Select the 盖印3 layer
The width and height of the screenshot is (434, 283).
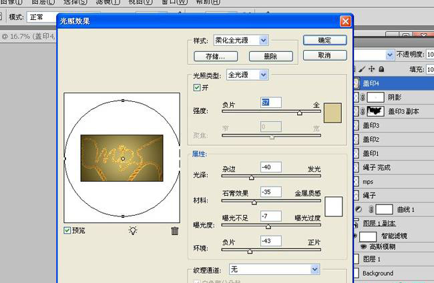394,125
